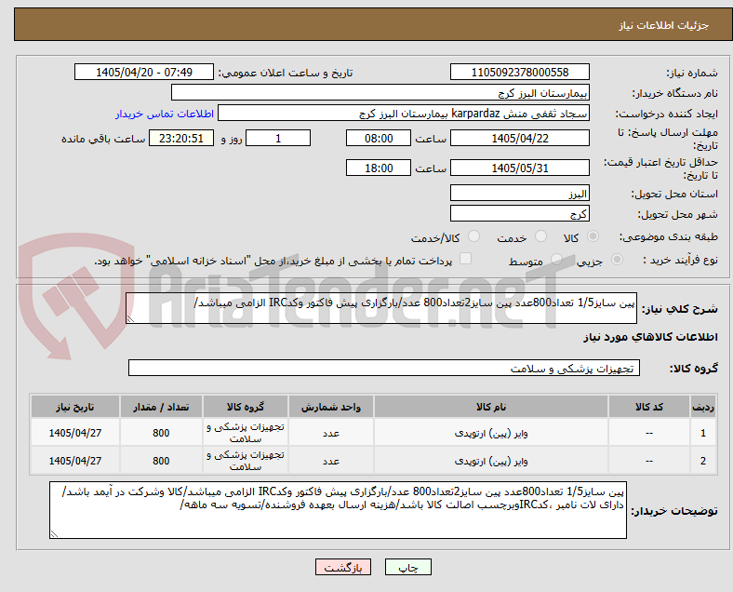This screenshot has width=733, height=592.
Task: Click the اطلاعات کالاهای مورد نیاز heading
Action: (x=650, y=337)
